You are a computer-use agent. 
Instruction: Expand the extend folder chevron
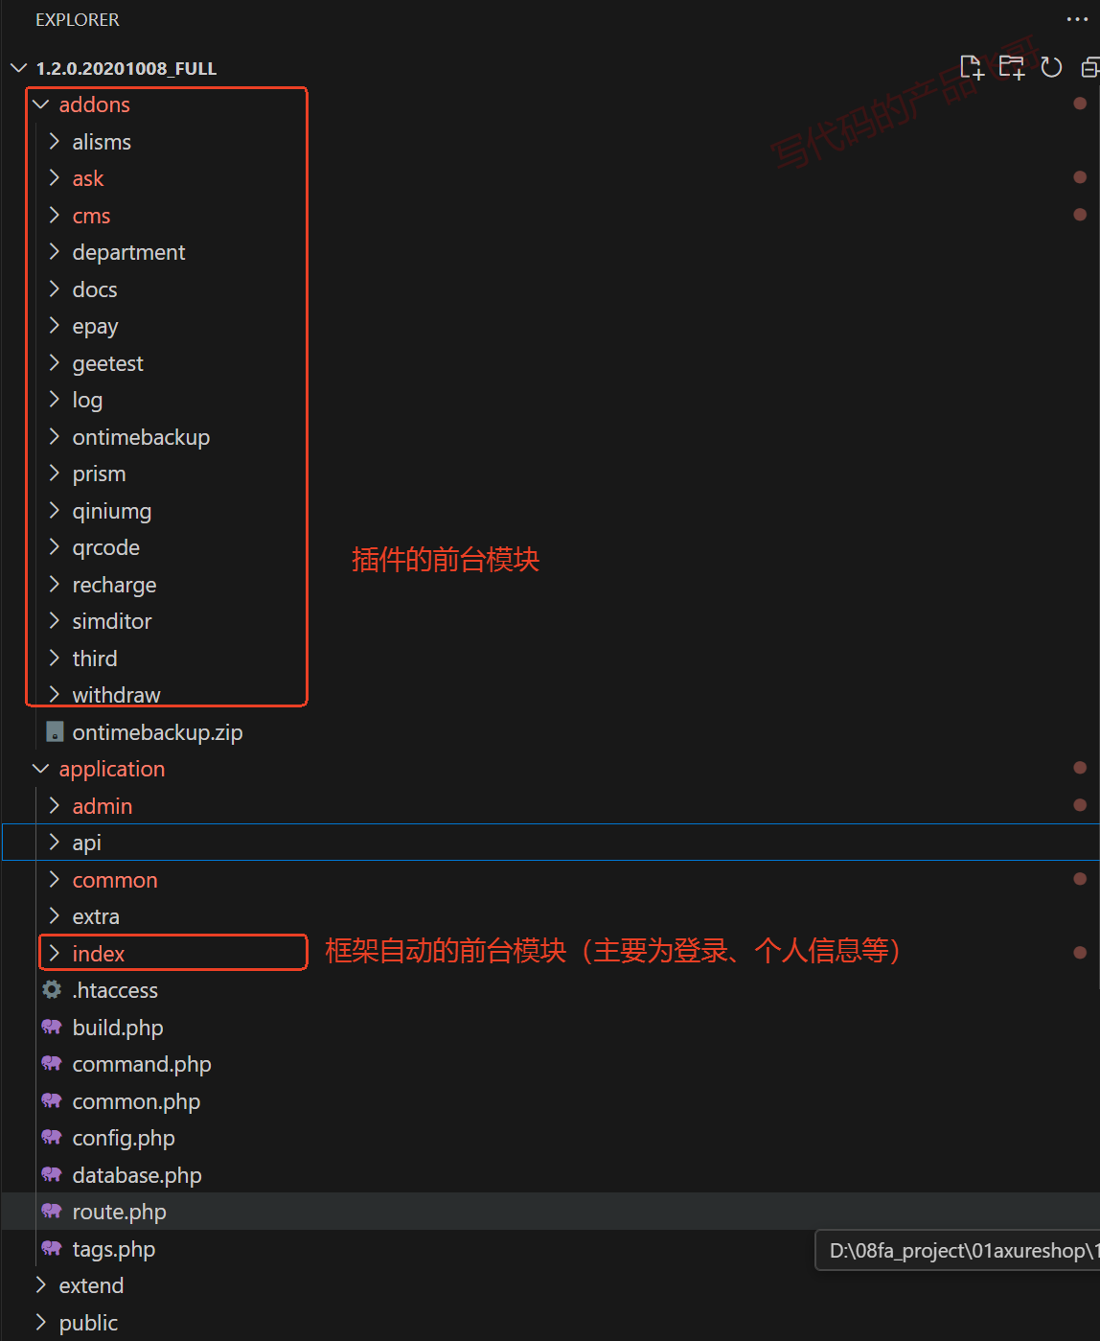(40, 1284)
